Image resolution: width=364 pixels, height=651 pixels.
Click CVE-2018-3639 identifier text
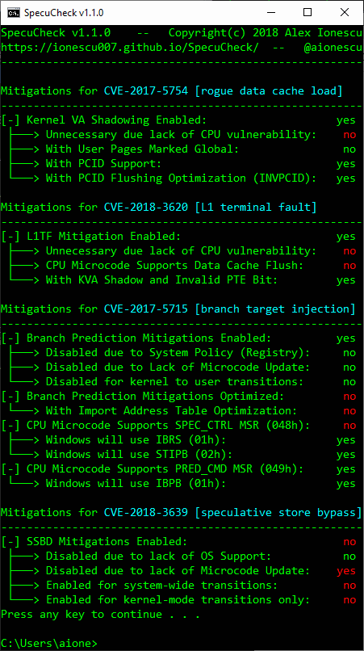146,512
